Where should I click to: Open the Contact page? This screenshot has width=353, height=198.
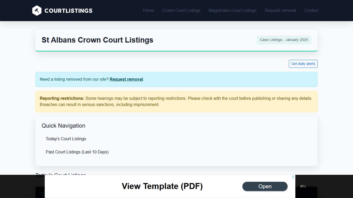[x=311, y=11]
